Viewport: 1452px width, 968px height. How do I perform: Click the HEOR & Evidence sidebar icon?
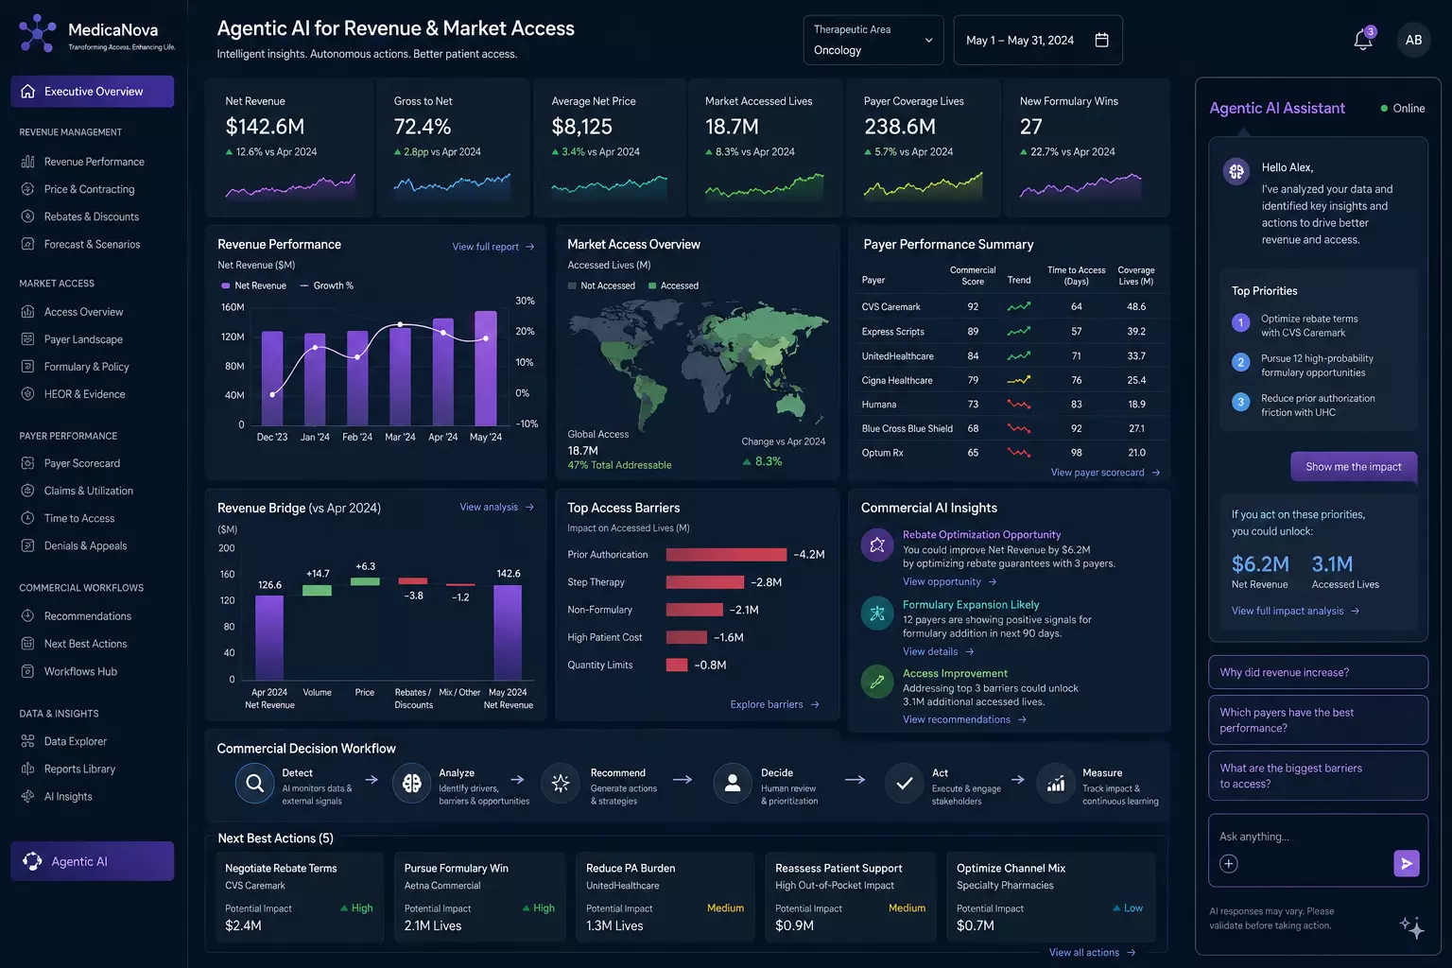coord(27,394)
